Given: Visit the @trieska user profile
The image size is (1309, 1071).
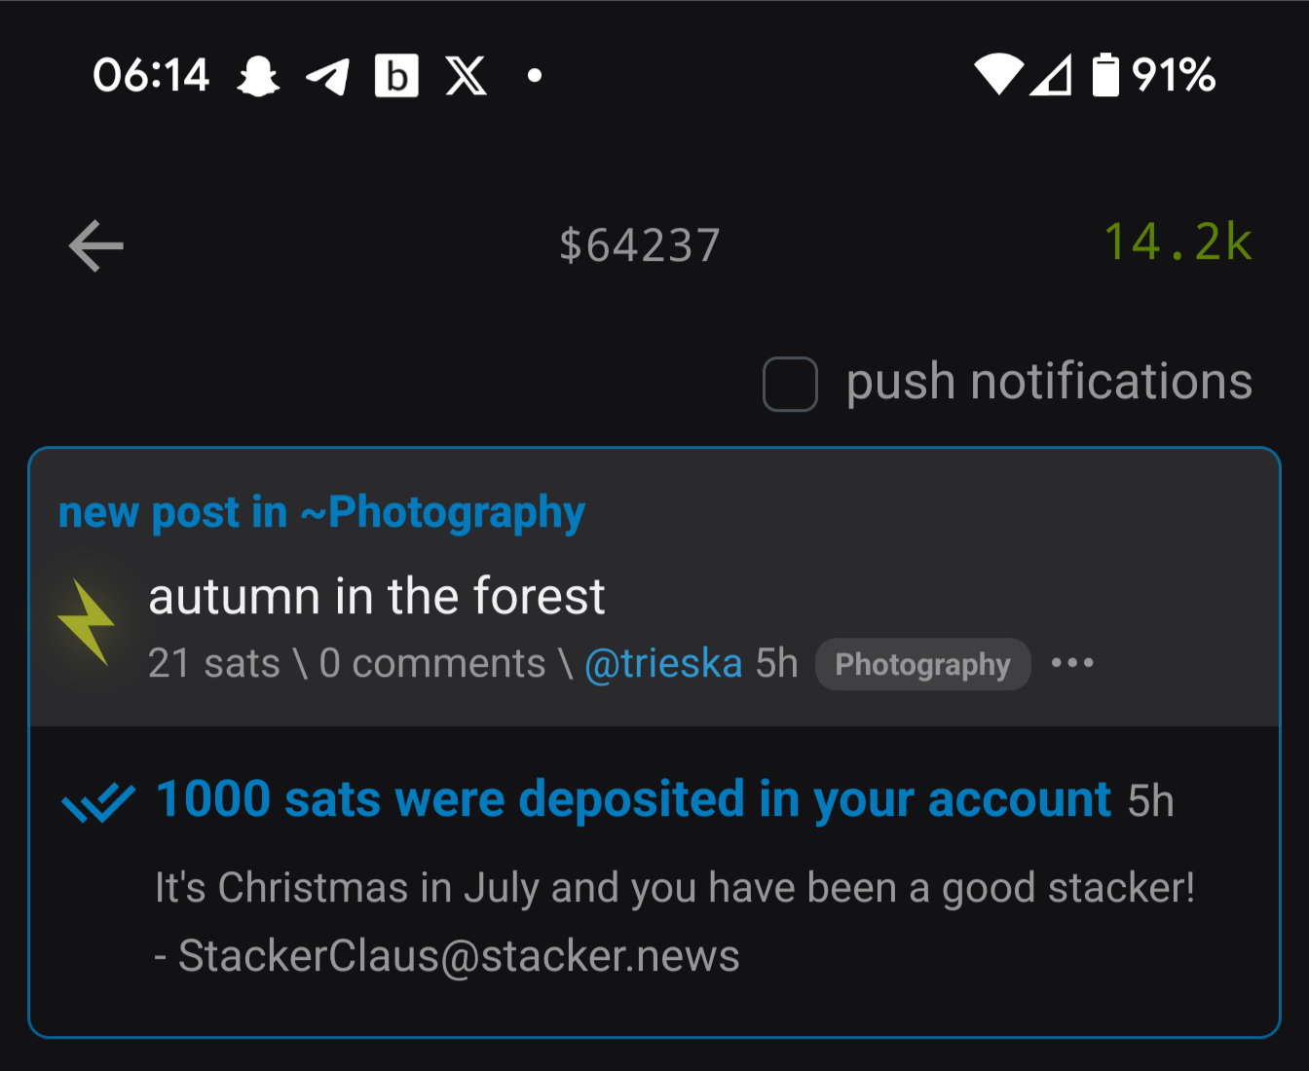Looking at the screenshot, I should (663, 664).
